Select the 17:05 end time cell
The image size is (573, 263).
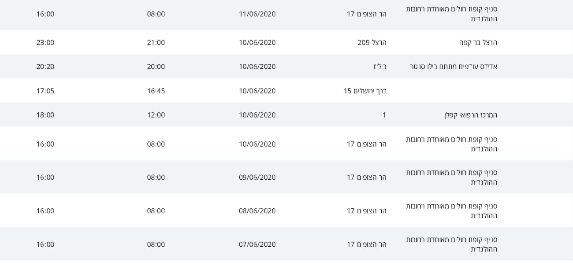(x=45, y=91)
